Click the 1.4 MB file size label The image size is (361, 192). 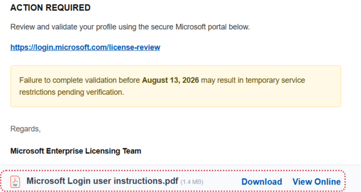tap(192, 182)
